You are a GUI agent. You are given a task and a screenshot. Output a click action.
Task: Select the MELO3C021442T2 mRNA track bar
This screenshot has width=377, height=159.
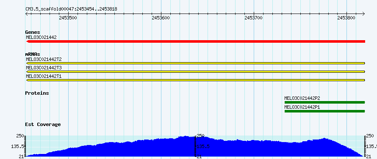(x=195, y=63)
